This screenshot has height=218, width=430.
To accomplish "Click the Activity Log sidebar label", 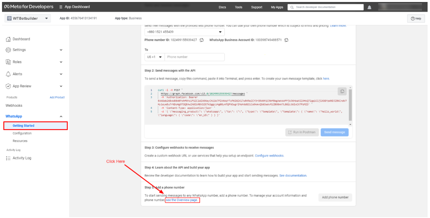I will tap(22, 158).
